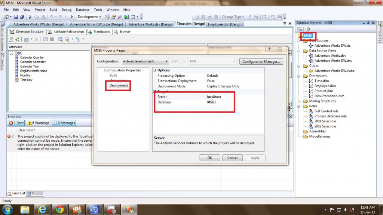Collapse the Dimensions folder in Solution Explorer
The height and width of the screenshot is (215, 383).
tap(299, 76)
